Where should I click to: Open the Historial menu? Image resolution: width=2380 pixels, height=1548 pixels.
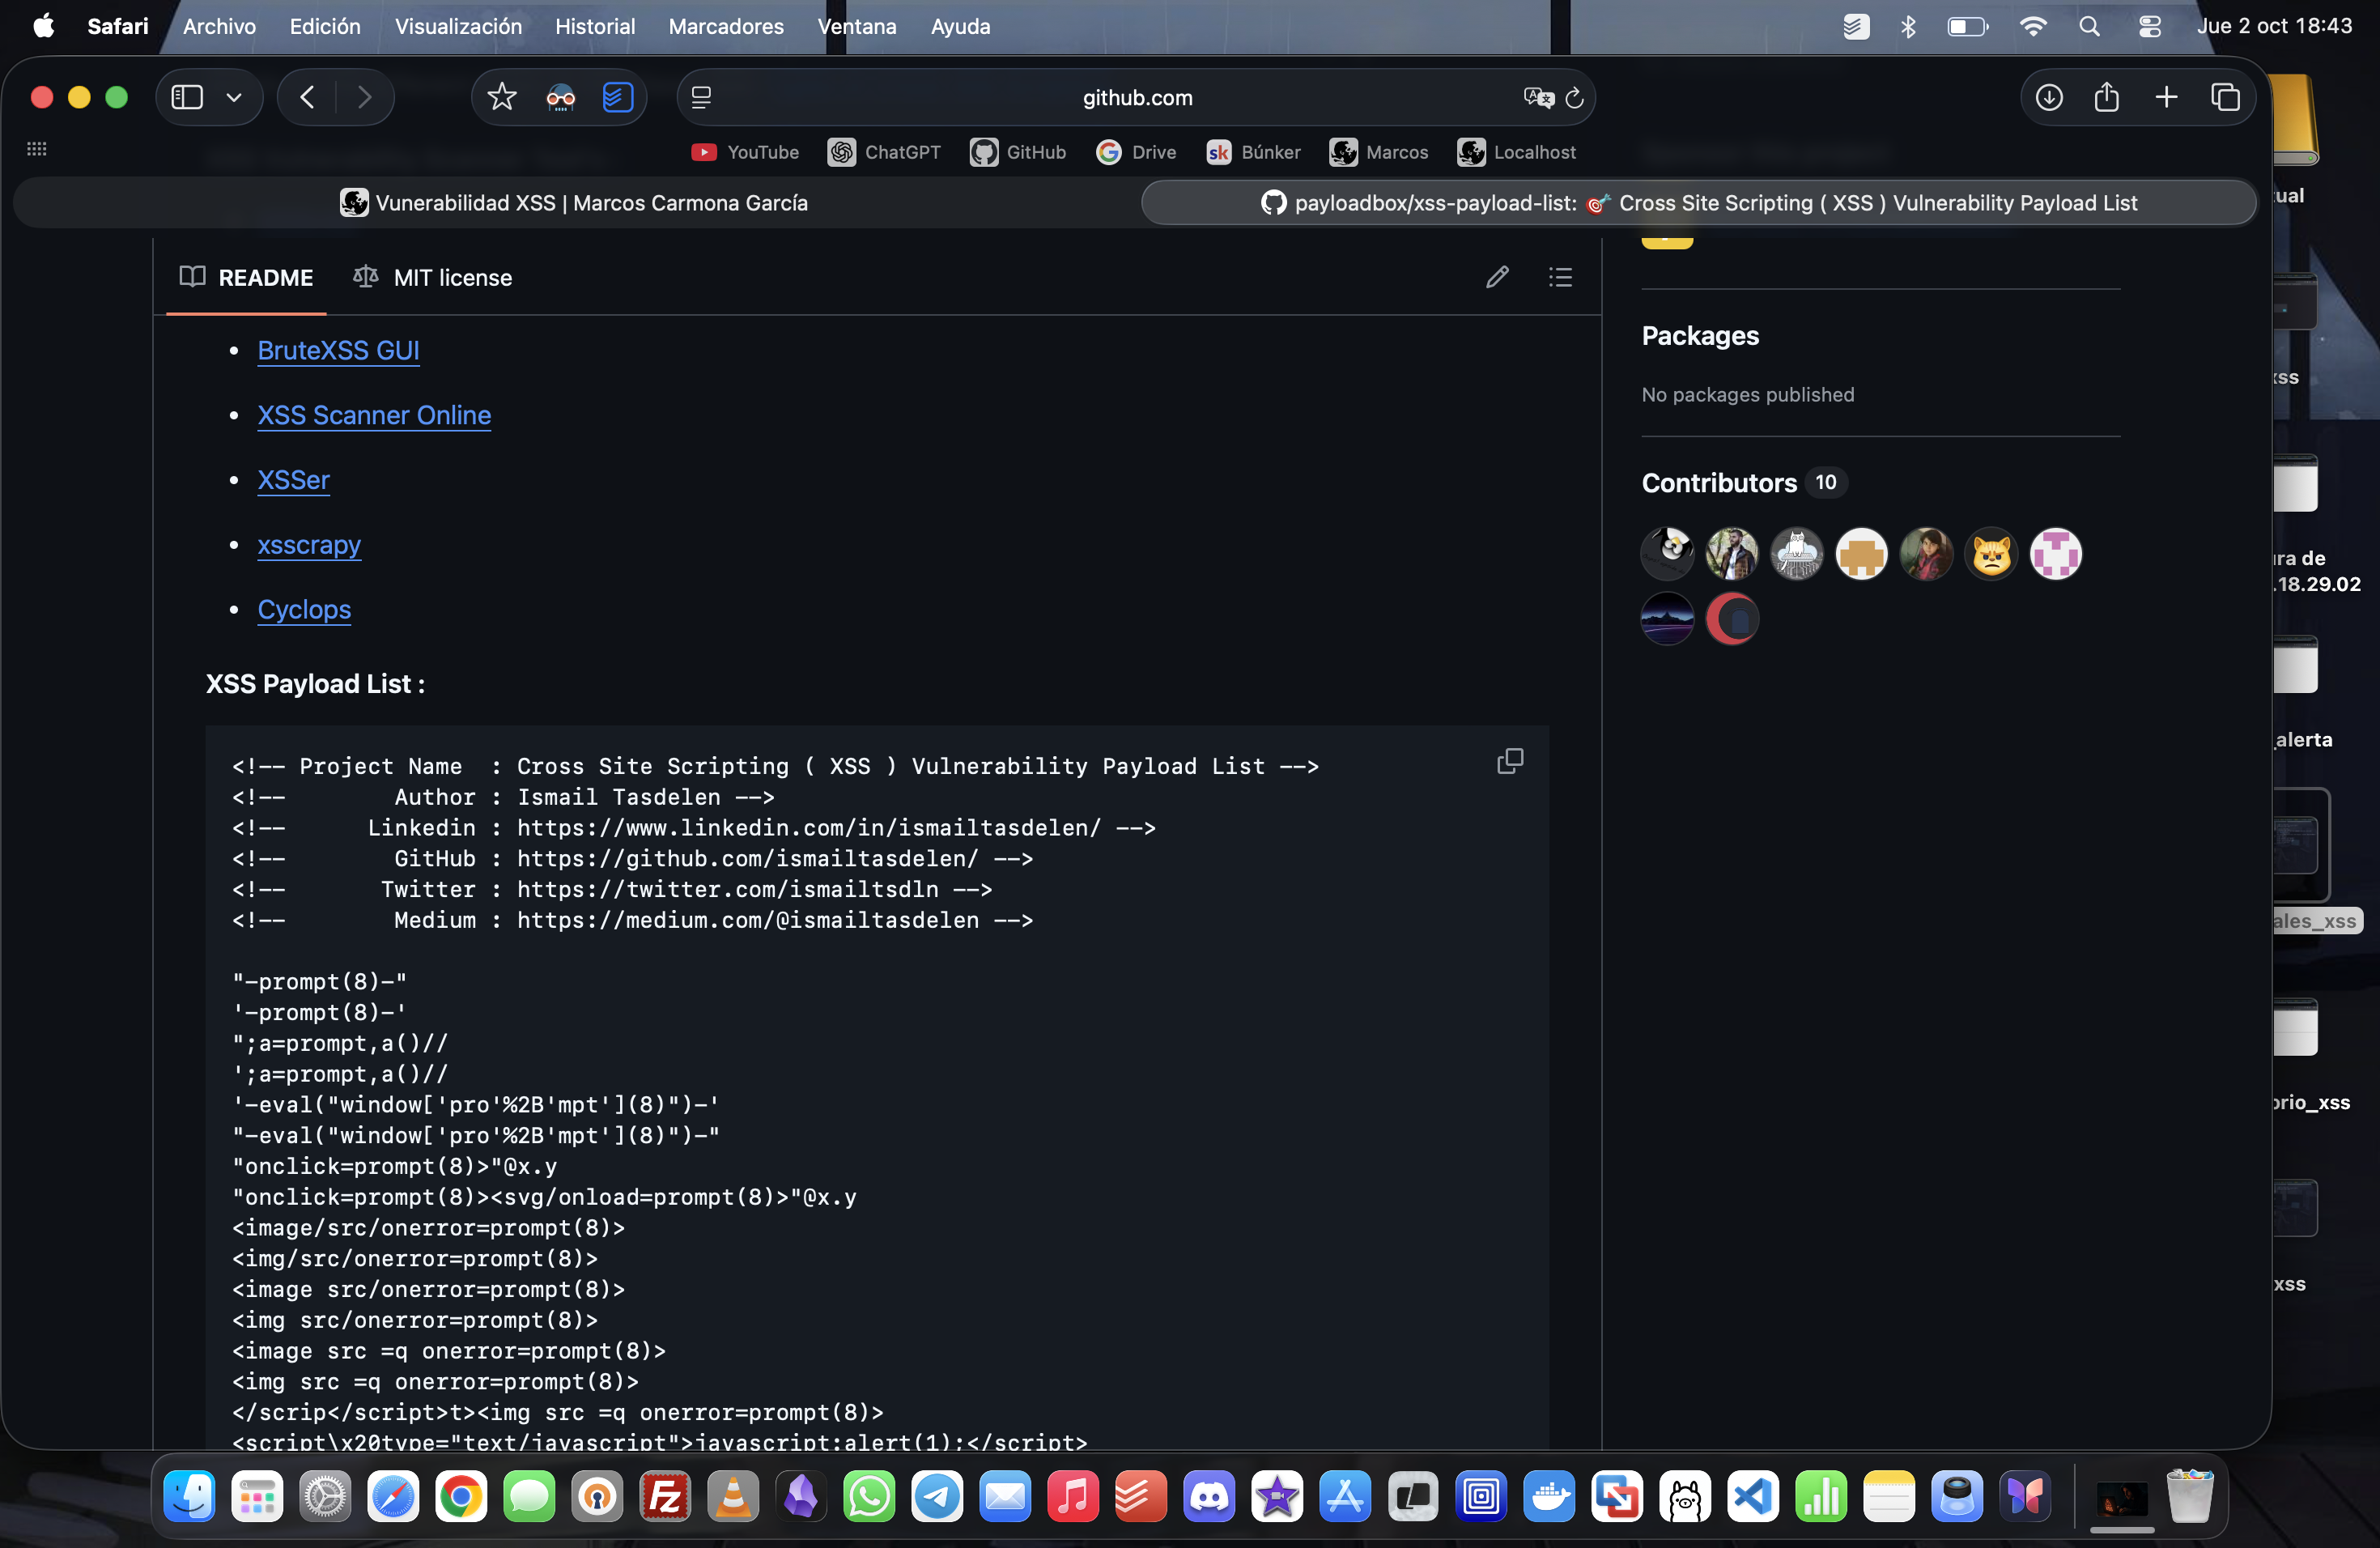[x=594, y=27]
